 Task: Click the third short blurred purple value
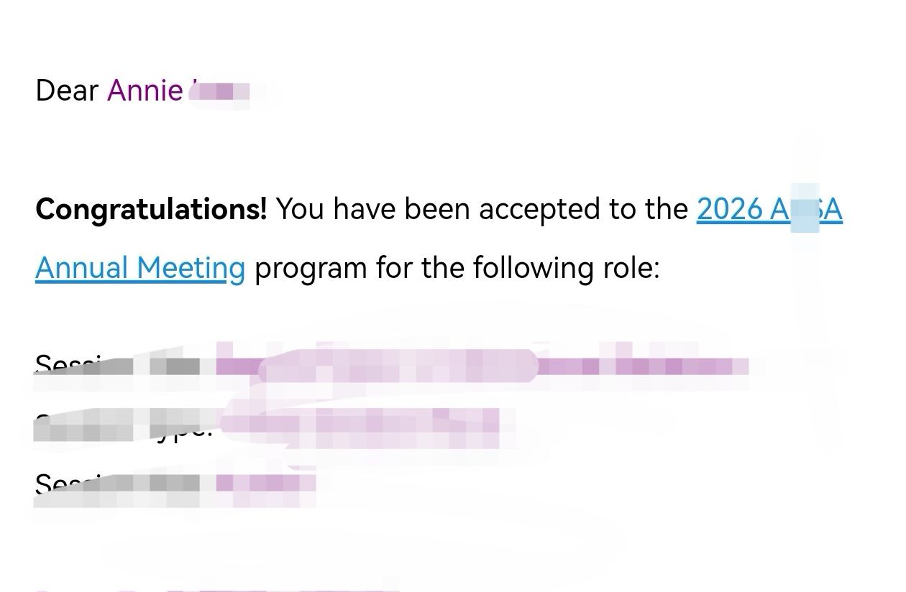click(266, 483)
